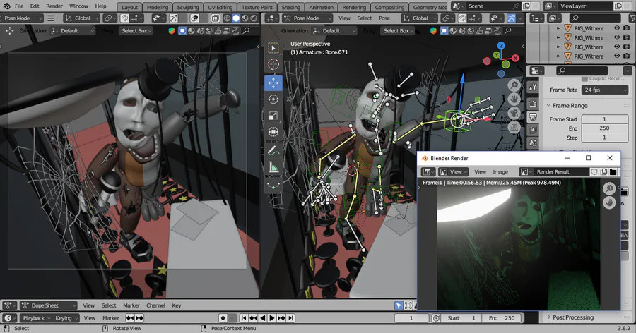
Task: Open Keying popover in timeline
Action: [66, 318]
